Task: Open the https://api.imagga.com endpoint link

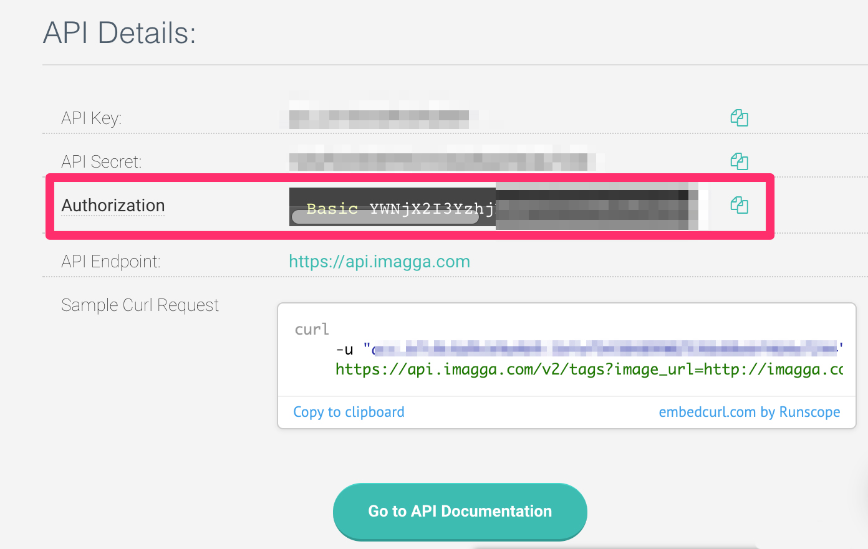Action: [379, 262]
